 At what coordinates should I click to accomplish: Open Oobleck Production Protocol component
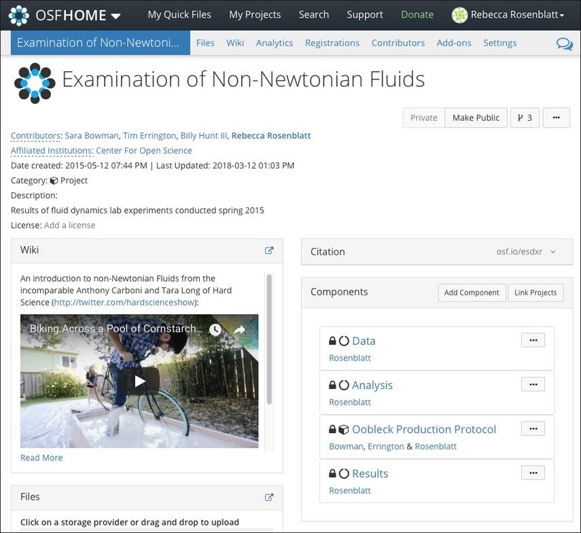(424, 429)
